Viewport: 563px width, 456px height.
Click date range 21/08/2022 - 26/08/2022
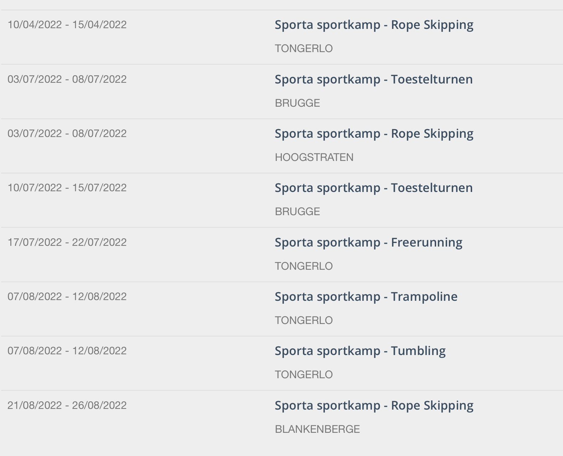(67, 405)
